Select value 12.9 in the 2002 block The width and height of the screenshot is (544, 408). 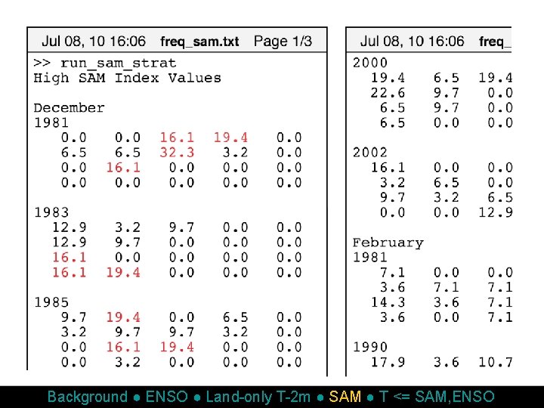(496, 212)
